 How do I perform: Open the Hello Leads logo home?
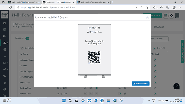pos(4,15)
